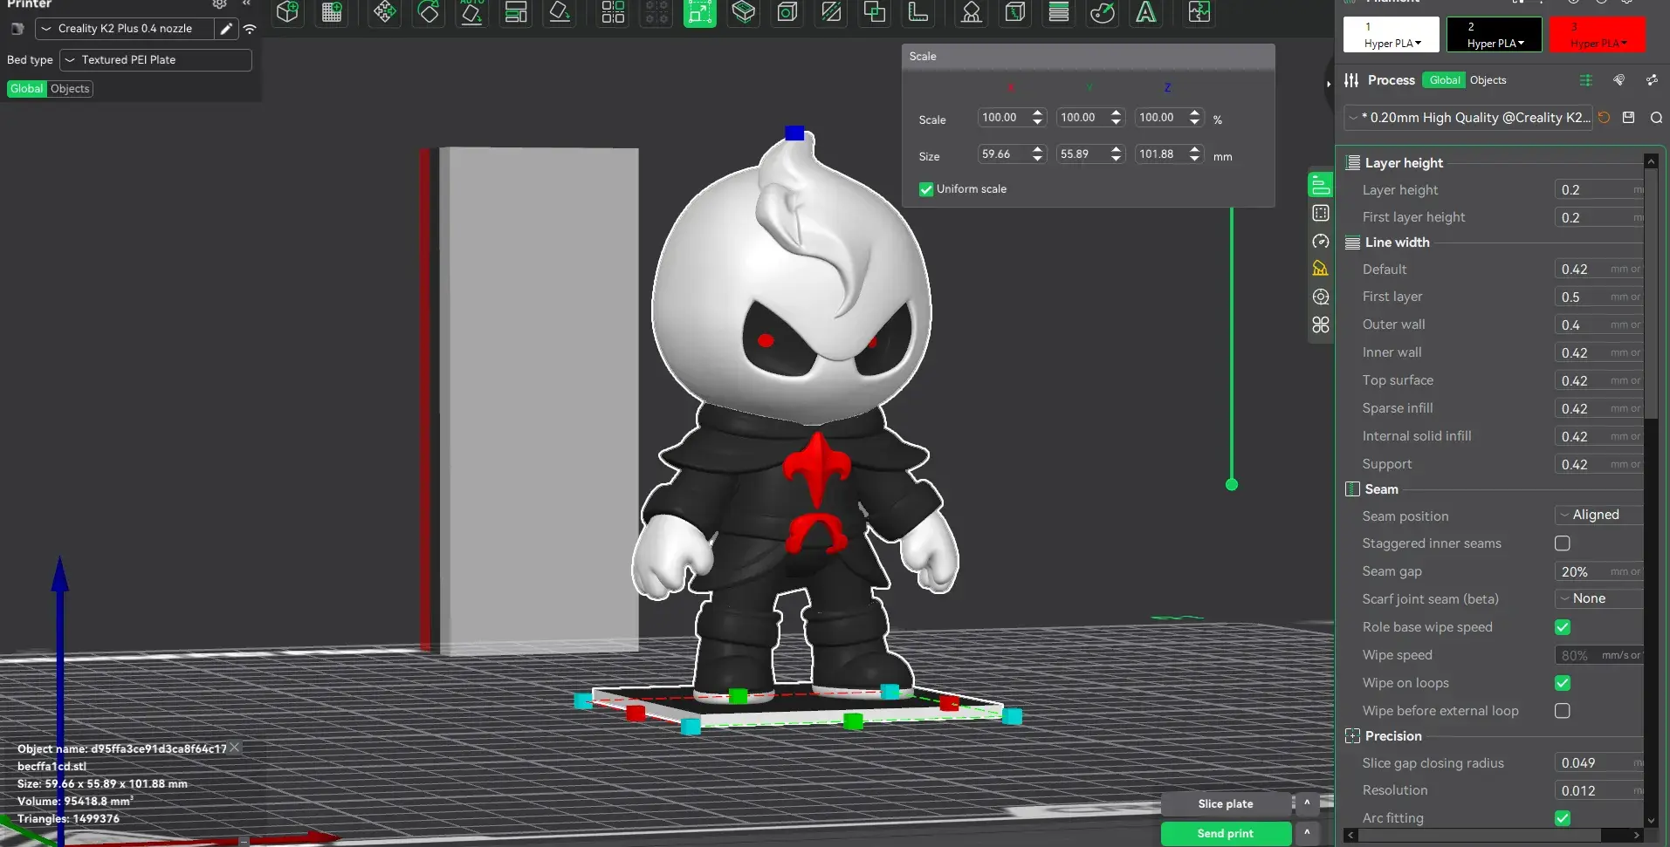The height and width of the screenshot is (847, 1670).
Task: Click the Arrange objects icon
Action: 516,12
